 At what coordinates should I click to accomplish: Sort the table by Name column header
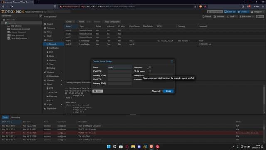(x=71, y=26)
